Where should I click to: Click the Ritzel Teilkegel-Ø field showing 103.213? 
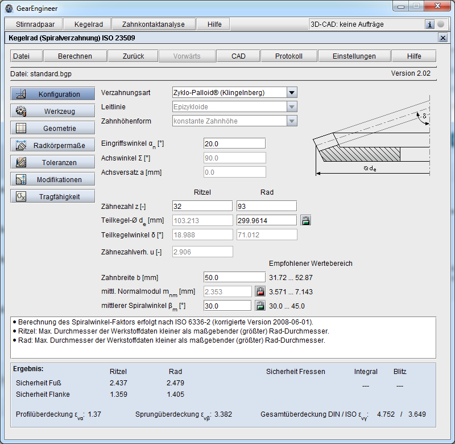coord(202,220)
